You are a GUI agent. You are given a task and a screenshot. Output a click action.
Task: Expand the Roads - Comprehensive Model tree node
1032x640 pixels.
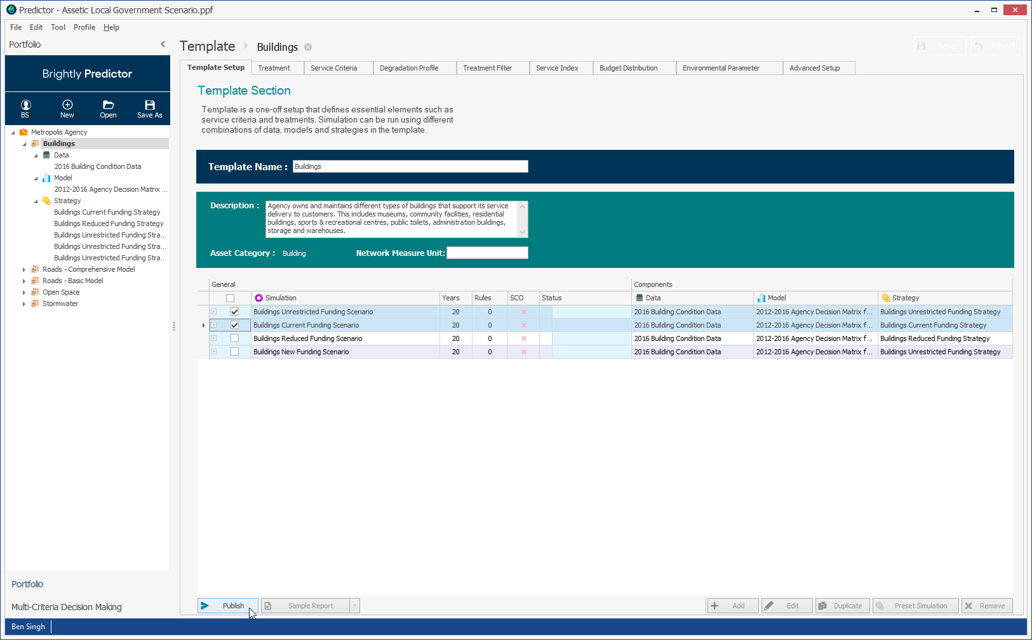(25, 269)
